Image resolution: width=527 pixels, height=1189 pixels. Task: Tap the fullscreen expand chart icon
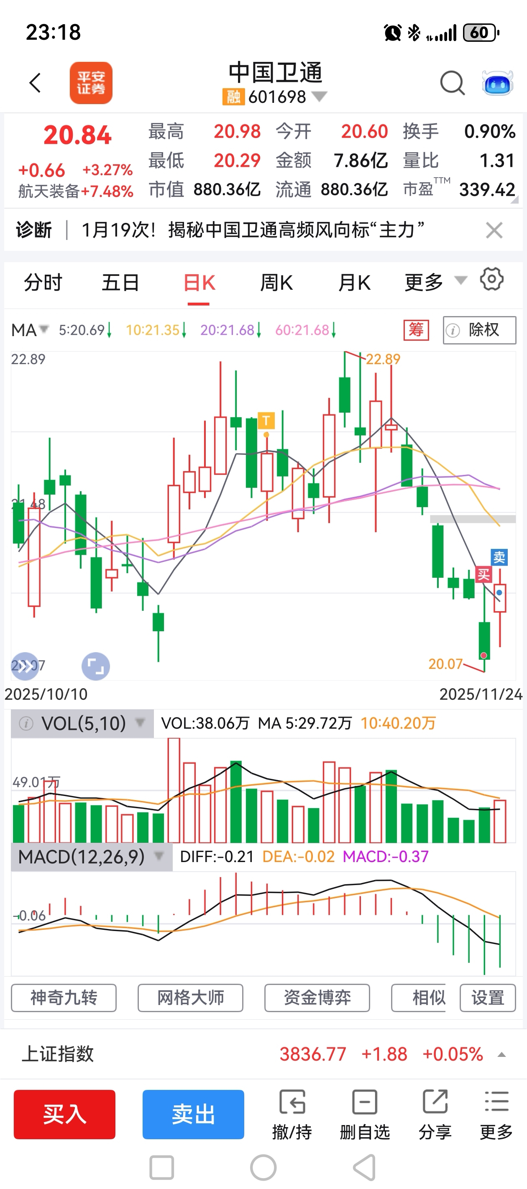coord(96,666)
